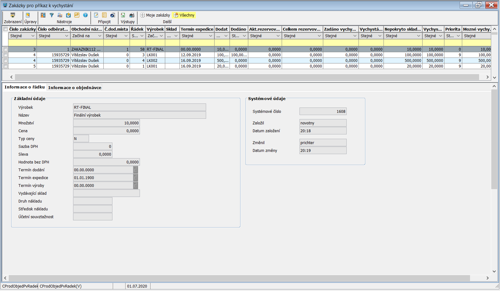Tick the select-all checkbox in table header
The image size is (500, 291).
tap(5, 29)
